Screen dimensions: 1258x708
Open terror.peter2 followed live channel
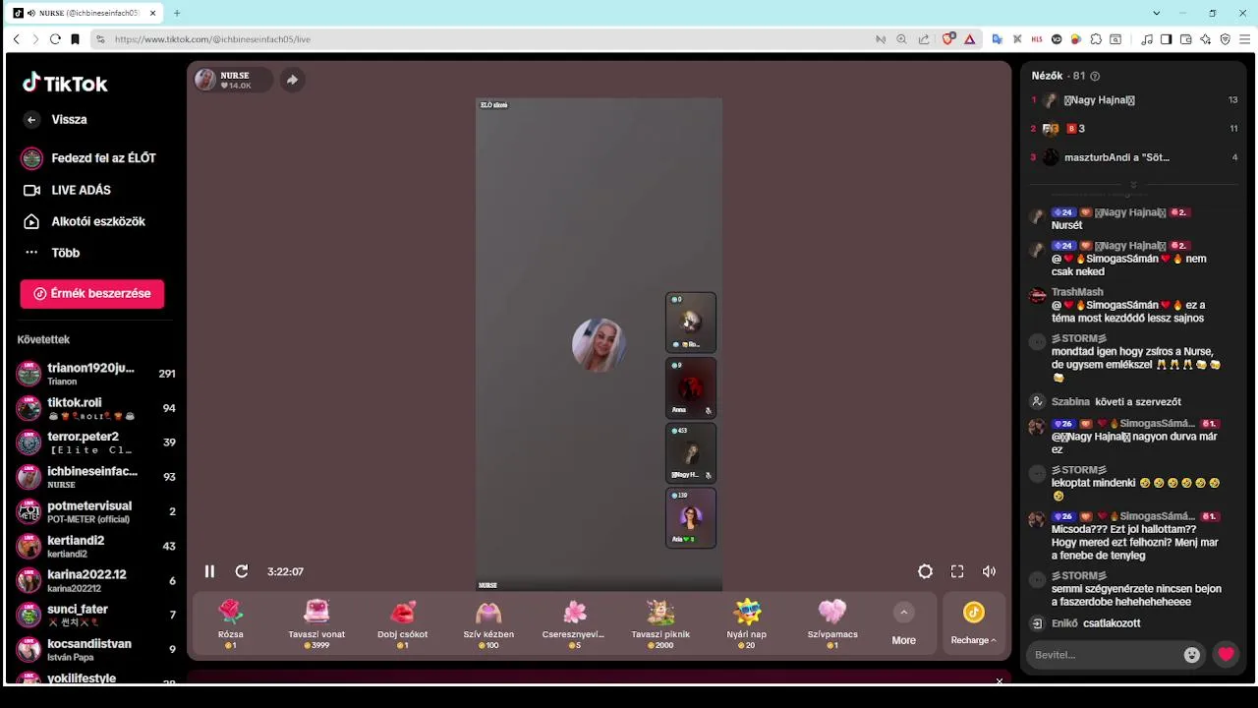tap(96, 442)
